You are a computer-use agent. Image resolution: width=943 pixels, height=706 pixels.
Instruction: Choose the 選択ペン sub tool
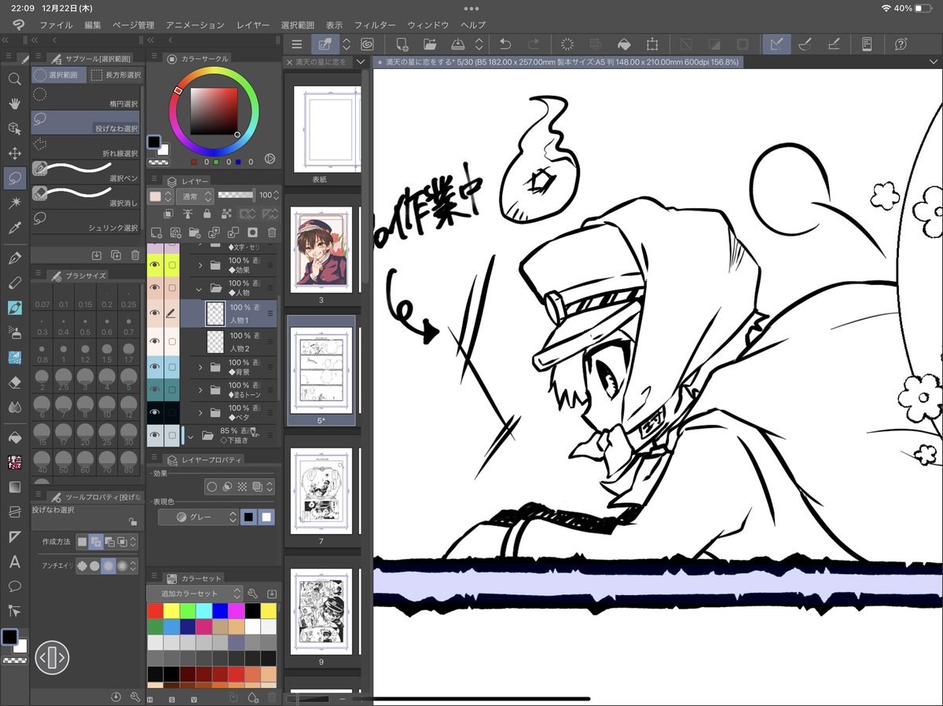(x=86, y=171)
